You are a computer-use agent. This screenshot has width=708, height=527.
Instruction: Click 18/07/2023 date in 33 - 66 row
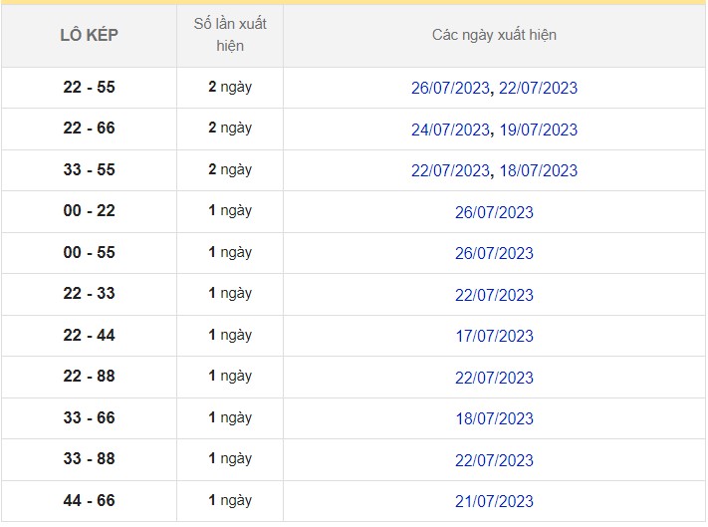pyautogui.click(x=494, y=418)
